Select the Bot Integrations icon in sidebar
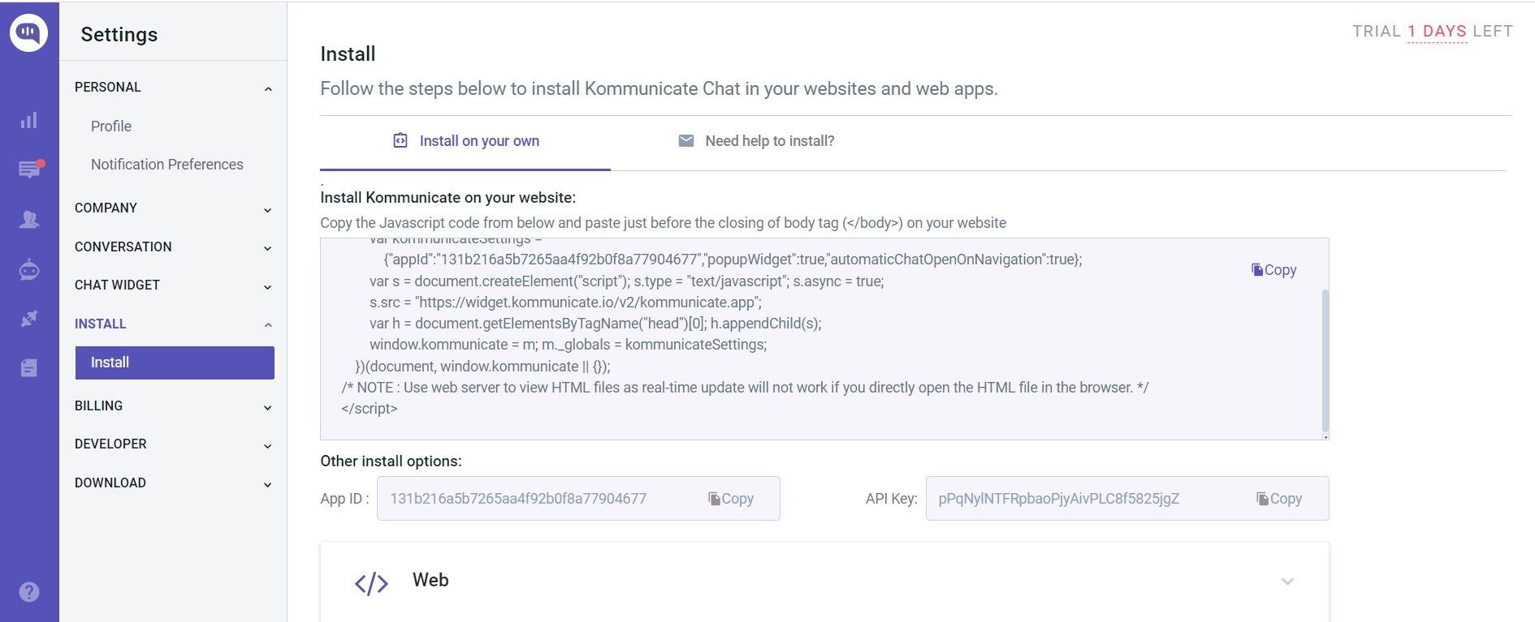This screenshot has width=1535, height=622. pyautogui.click(x=29, y=269)
